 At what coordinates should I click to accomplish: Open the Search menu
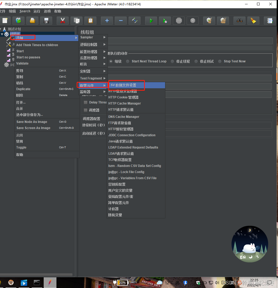click(25, 11)
